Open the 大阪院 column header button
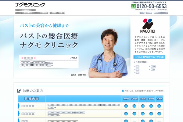This screenshot has width=183, height=122. [143, 99]
